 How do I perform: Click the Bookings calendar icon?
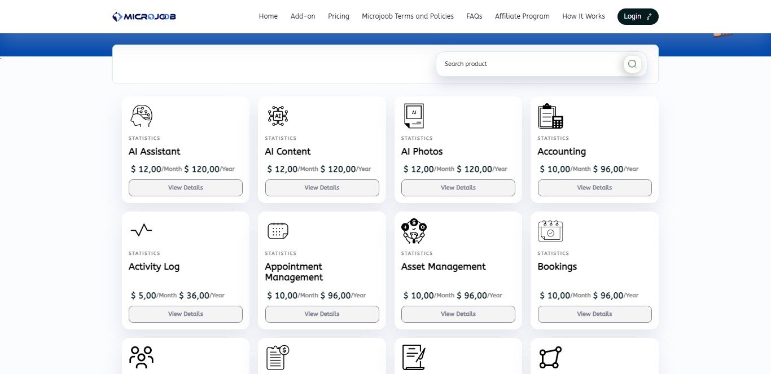point(550,231)
